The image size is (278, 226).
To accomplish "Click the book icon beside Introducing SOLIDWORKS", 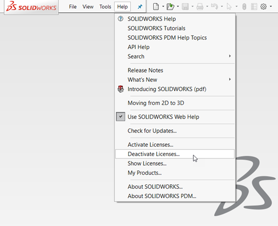I will 121,89.
